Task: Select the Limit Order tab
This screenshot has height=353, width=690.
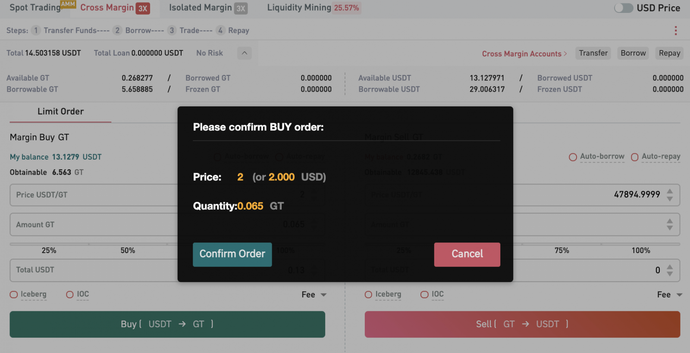Action: coord(60,111)
